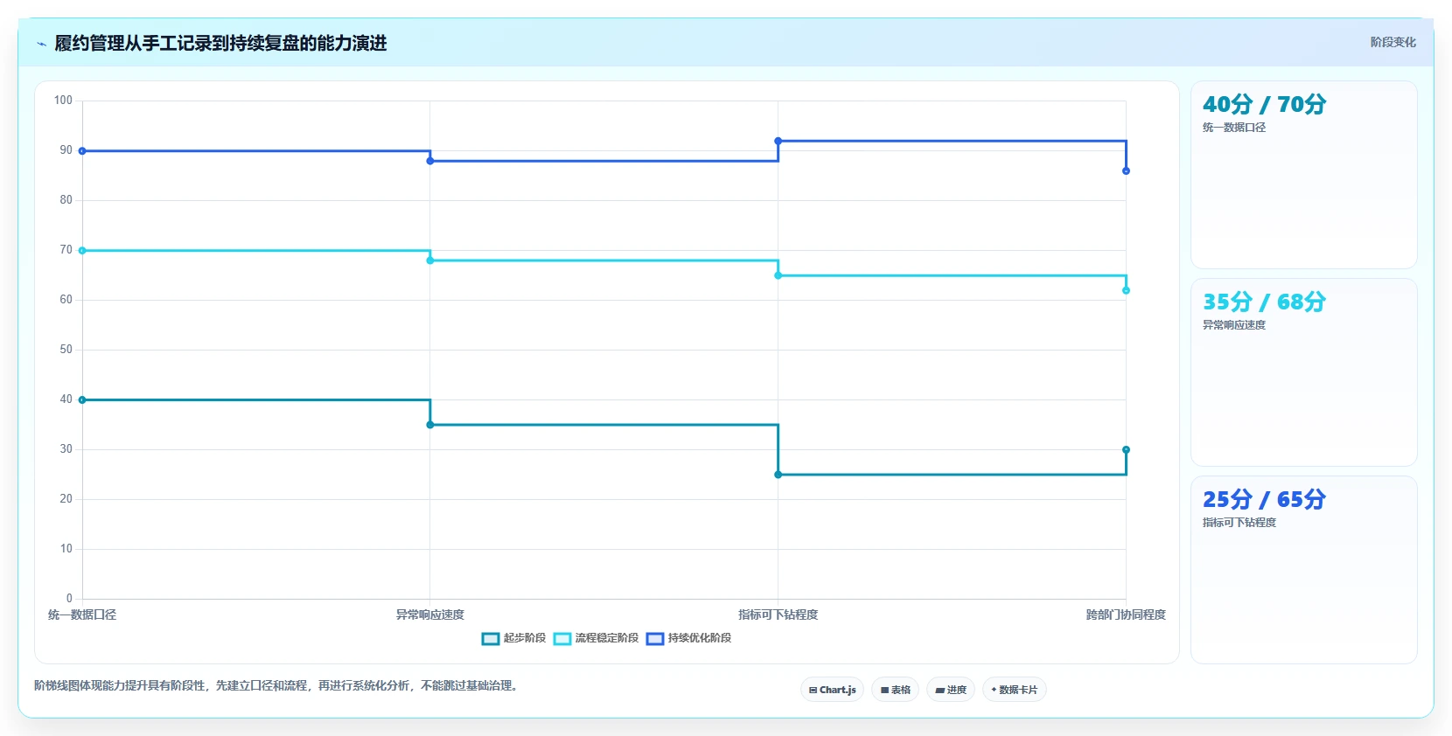
Task: Click the 数据卡片 tag
Action: pos(1015,690)
